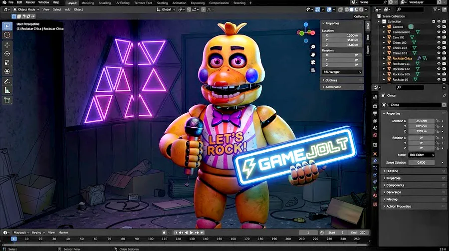Expand the RockstarChica tree row
449x251 pixels.
point(384,58)
